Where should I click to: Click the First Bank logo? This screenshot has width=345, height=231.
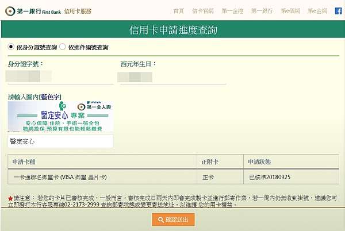[33, 11]
